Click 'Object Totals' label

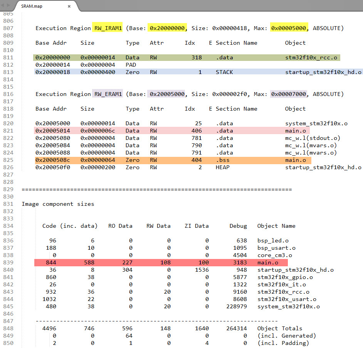[280, 329]
